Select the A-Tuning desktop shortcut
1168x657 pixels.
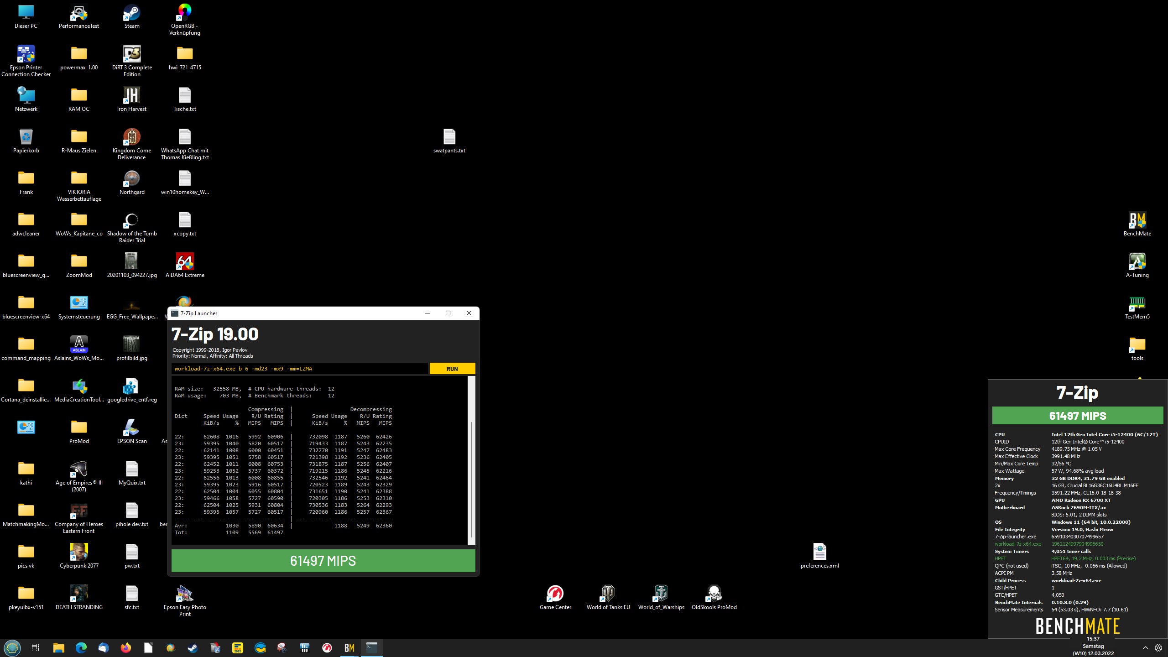pyautogui.click(x=1137, y=266)
